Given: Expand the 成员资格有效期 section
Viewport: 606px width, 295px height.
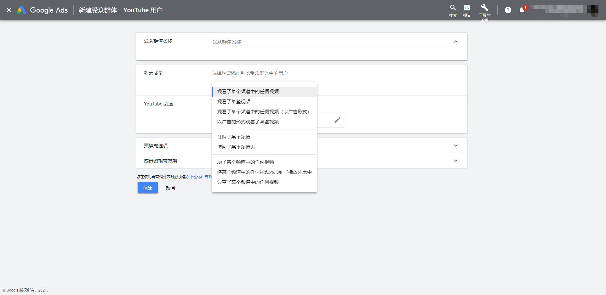Looking at the screenshot, I should pyautogui.click(x=455, y=161).
